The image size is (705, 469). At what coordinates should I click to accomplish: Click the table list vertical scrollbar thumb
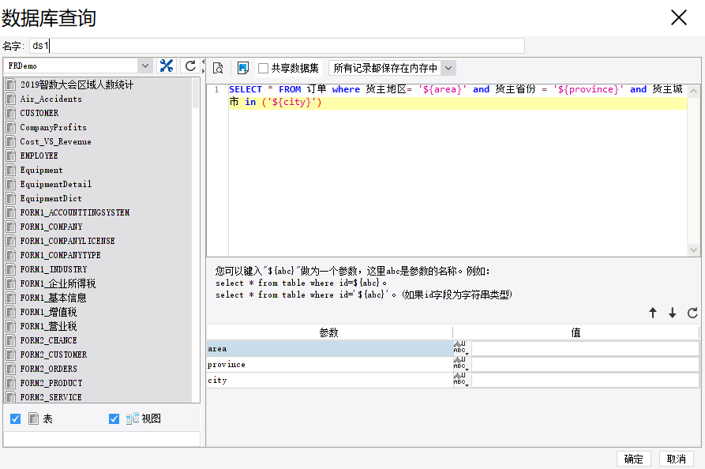[x=196, y=93]
